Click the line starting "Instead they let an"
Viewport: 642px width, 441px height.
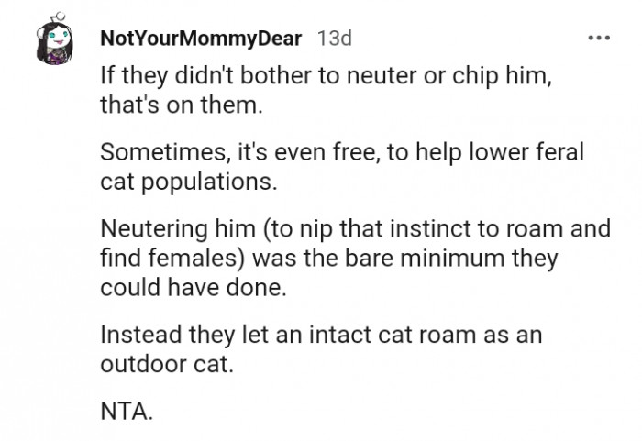[321, 335]
